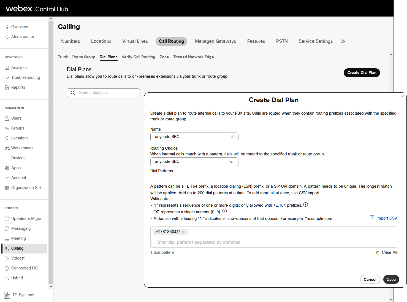This screenshot has height=302, width=407.
Task: Click the Locations pin icon in sidebar
Action: point(7,138)
